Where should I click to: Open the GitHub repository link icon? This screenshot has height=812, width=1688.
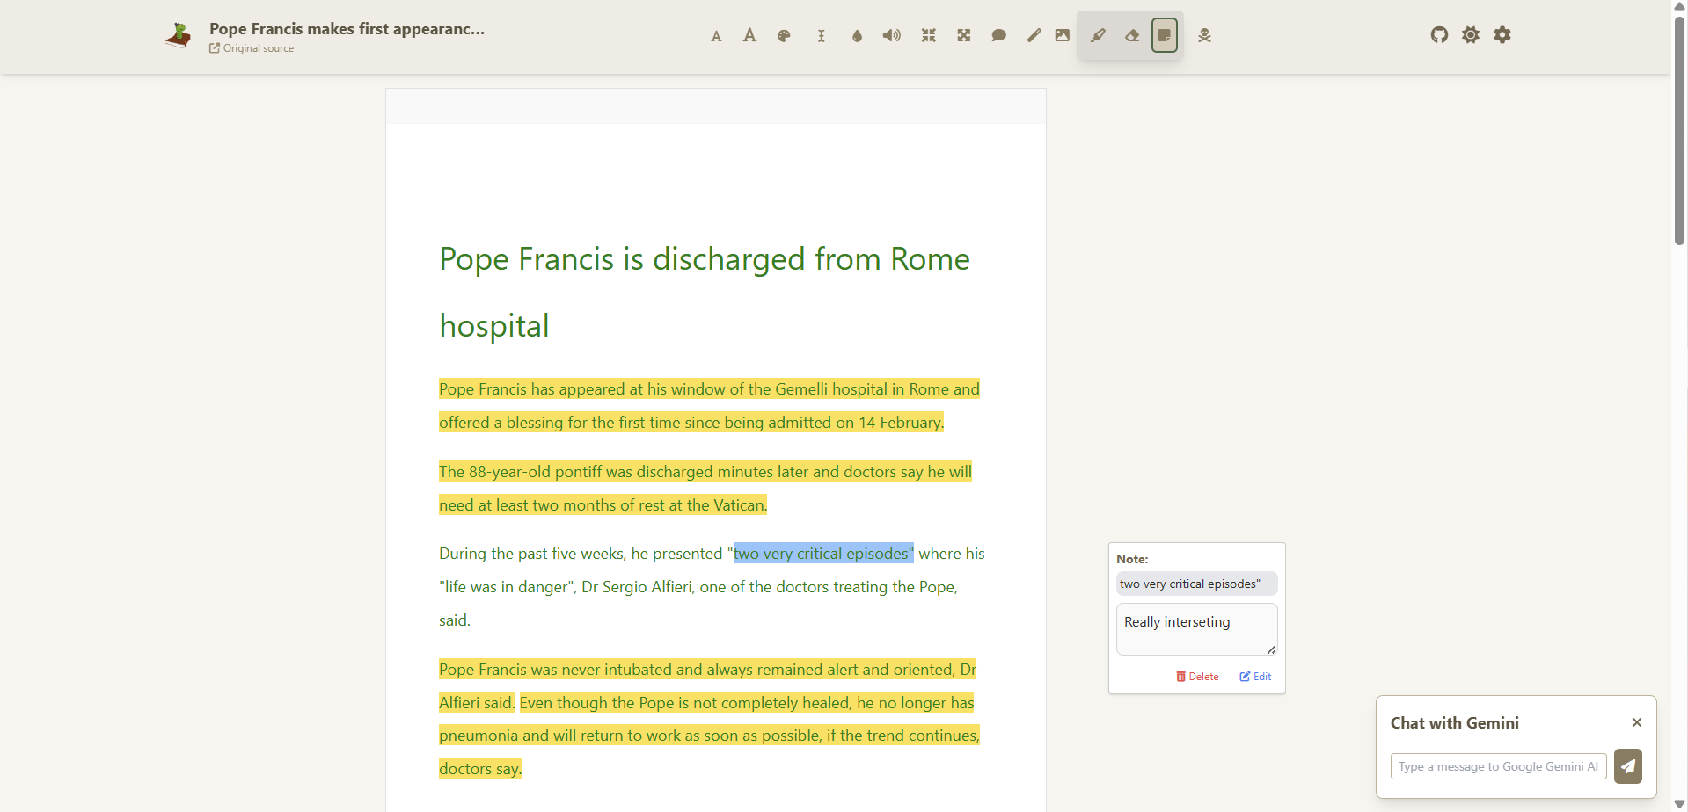(x=1439, y=35)
